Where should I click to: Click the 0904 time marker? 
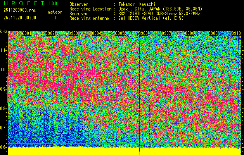point(97,33)
